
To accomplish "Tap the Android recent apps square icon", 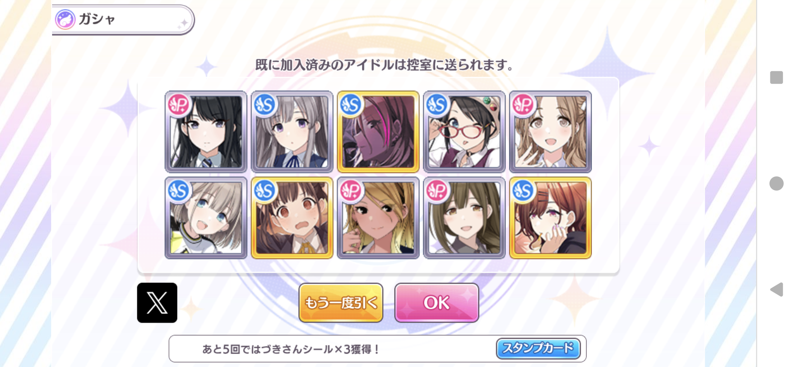I will pyautogui.click(x=777, y=77).
